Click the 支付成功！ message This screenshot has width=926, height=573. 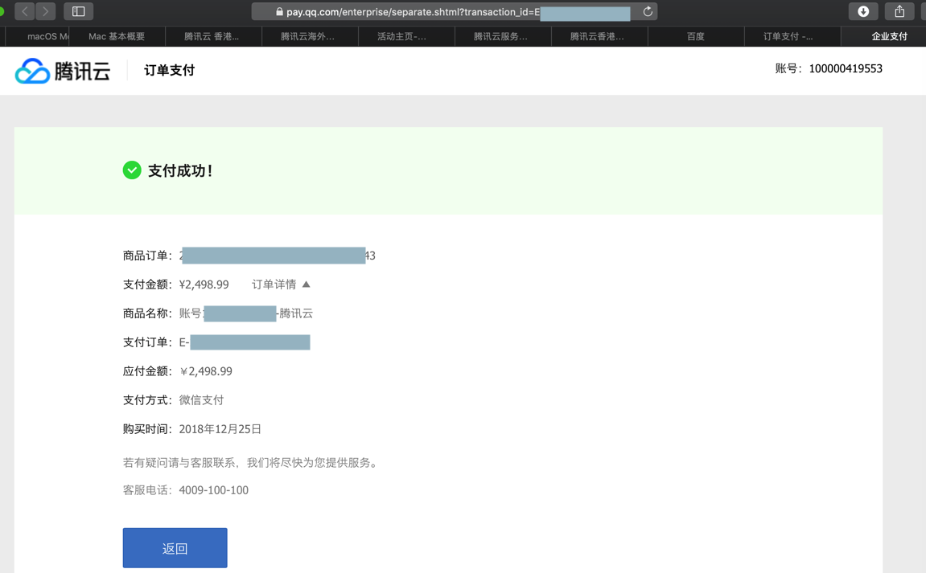tap(181, 170)
